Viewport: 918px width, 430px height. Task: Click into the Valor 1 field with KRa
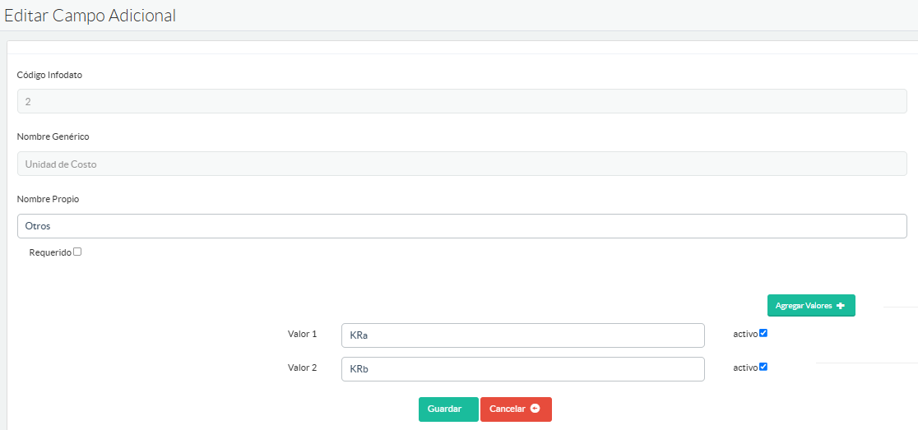tap(522, 335)
